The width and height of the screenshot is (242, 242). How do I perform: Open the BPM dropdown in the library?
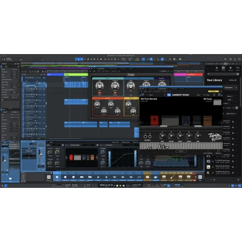[230, 100]
